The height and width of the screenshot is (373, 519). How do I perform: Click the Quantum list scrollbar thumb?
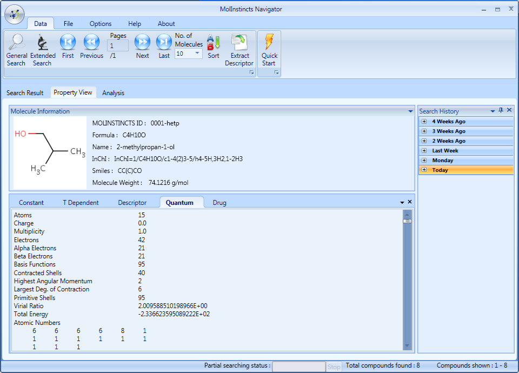(x=408, y=221)
